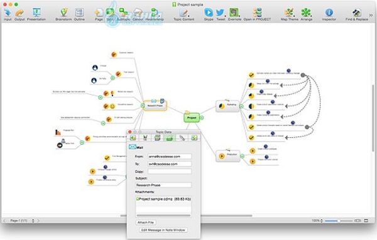The height and width of the screenshot is (240, 377).
Task: Click the Mail envelope icon in Topic Data
Action: [132, 147]
